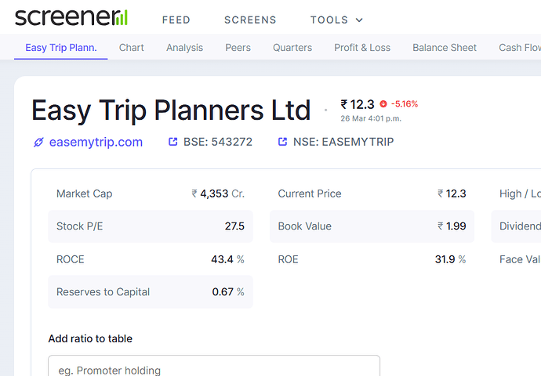
Task: Select the Easy Trip Plann. tab
Action: [x=61, y=48]
